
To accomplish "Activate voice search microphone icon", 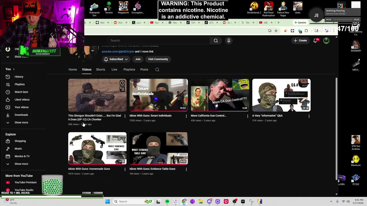I will [x=229, y=41].
